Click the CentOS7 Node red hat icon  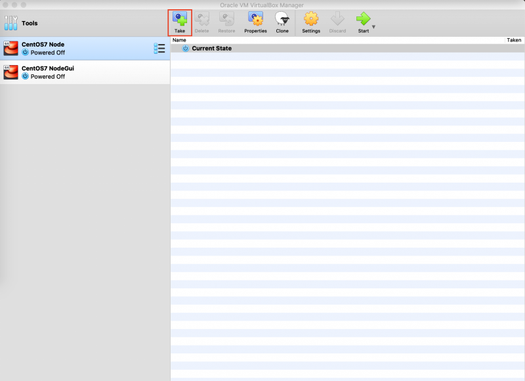click(10, 48)
